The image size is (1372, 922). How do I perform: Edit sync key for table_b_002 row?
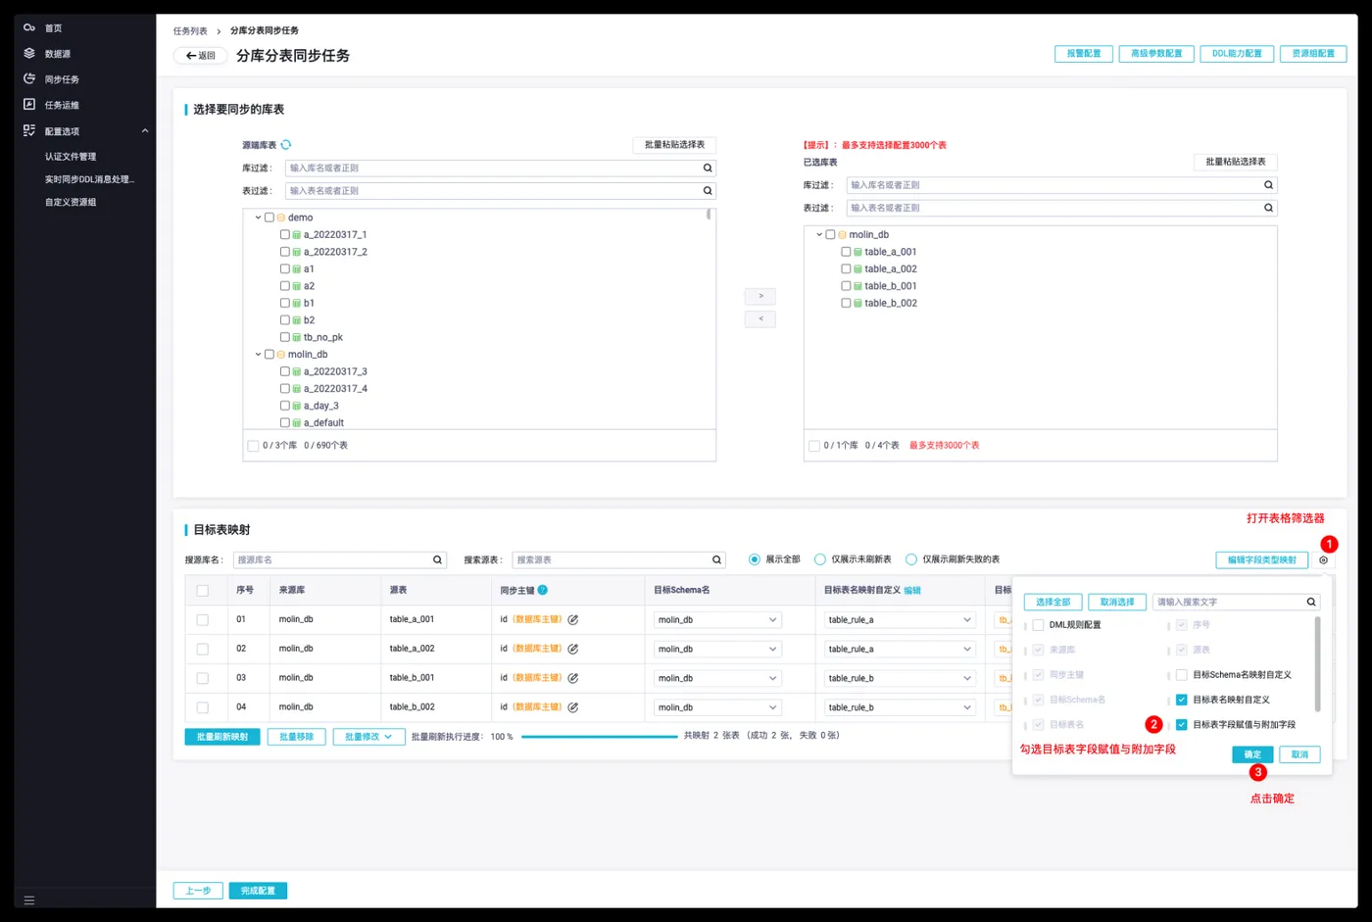pyautogui.click(x=573, y=707)
